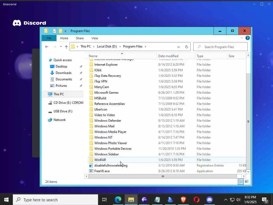
Task: Open Desktop in the navigation pane
Action: click(61, 66)
